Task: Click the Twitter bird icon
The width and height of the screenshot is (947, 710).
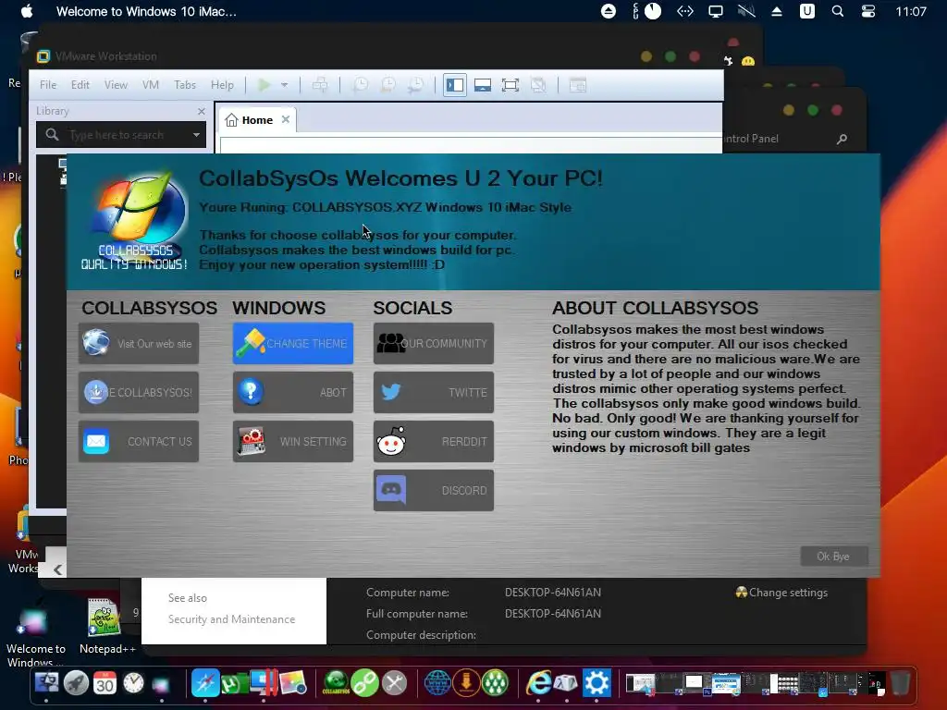Action: (391, 392)
